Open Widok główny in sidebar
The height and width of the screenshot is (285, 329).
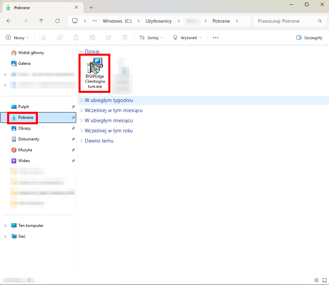click(31, 53)
